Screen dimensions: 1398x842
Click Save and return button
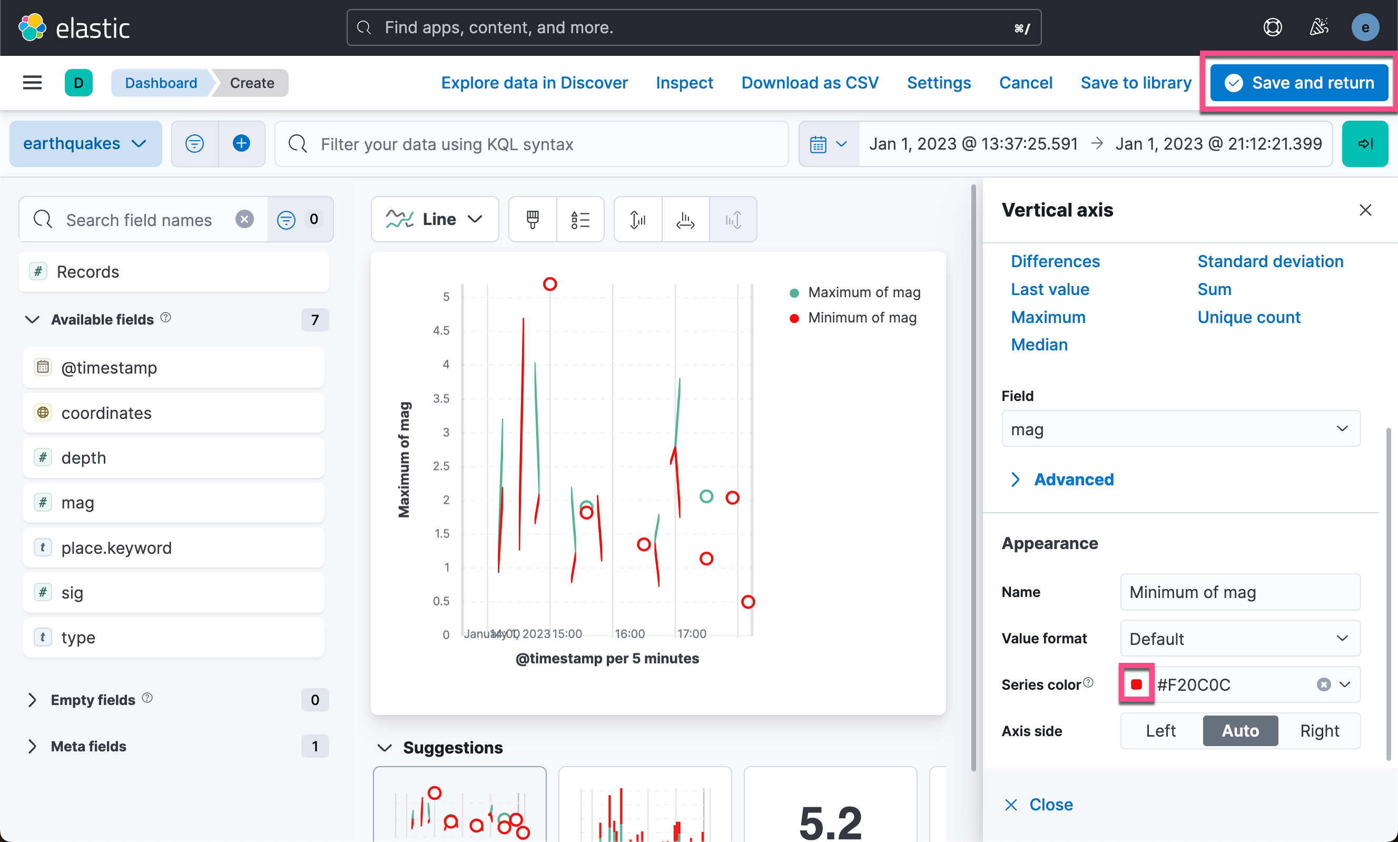coord(1299,83)
